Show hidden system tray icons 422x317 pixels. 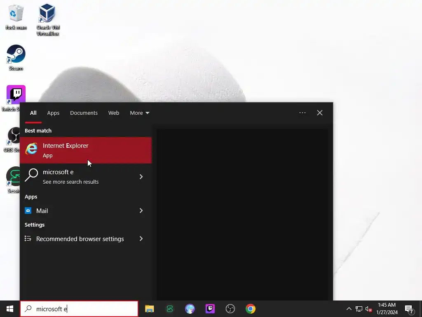tap(349, 309)
